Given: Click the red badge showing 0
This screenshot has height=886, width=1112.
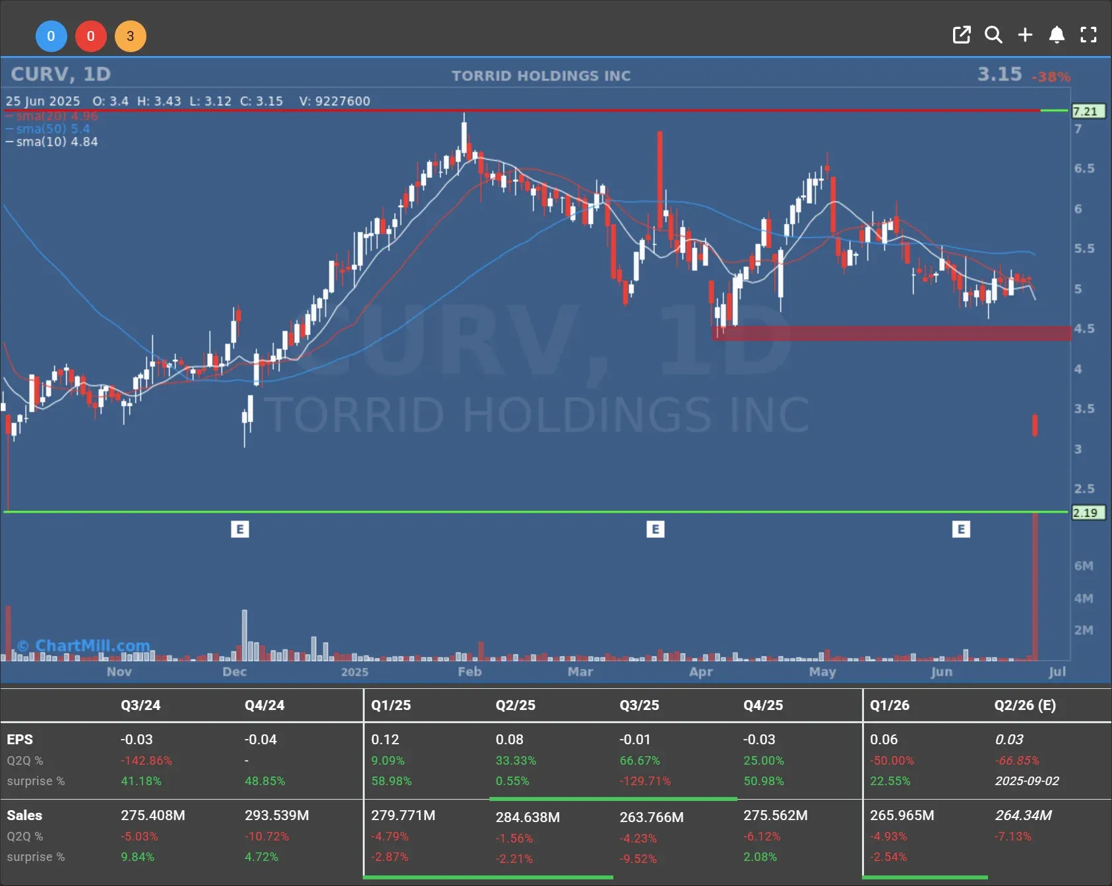Looking at the screenshot, I should 91,36.
